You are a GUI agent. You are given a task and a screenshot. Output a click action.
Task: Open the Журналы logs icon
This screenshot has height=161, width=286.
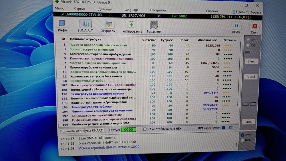click(108, 27)
